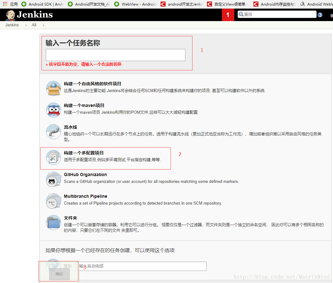Select the blue folder icon

click(x=54, y=223)
